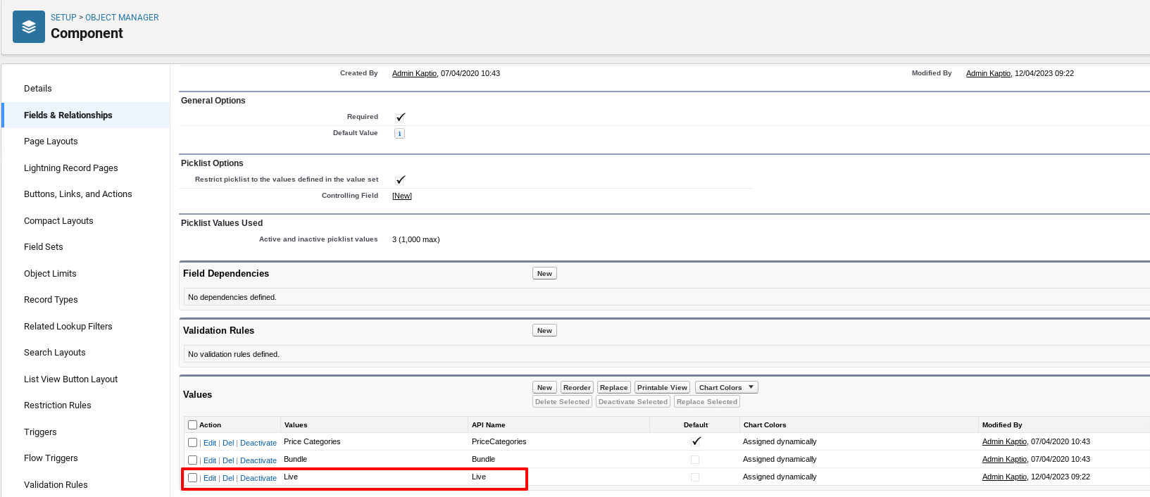The width and height of the screenshot is (1150, 497).
Task: Deactivate the Live picklist value
Action: pyautogui.click(x=258, y=479)
